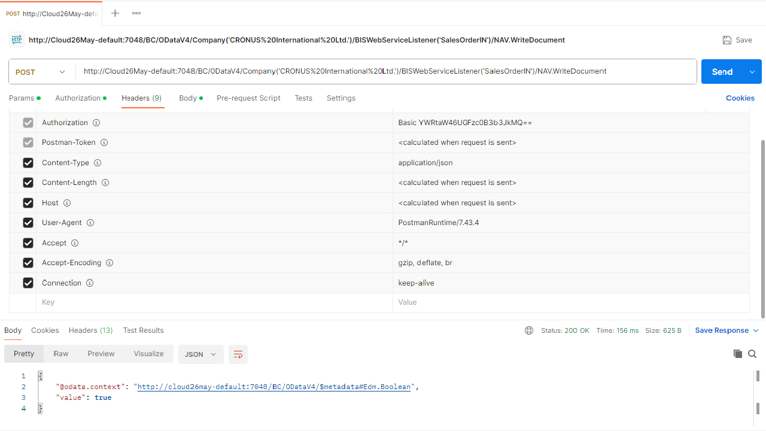Viewport: 766px width, 431px height.
Task: Open tab options three-dots menu
Action: pyautogui.click(x=136, y=13)
